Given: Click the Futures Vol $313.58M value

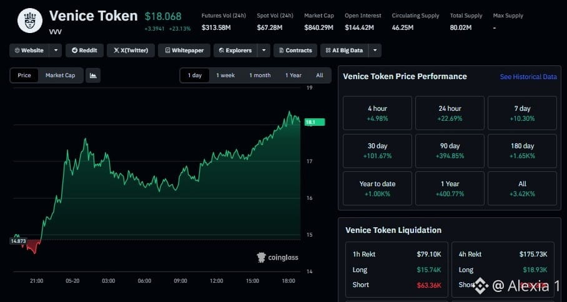Looking at the screenshot, I should coord(216,27).
